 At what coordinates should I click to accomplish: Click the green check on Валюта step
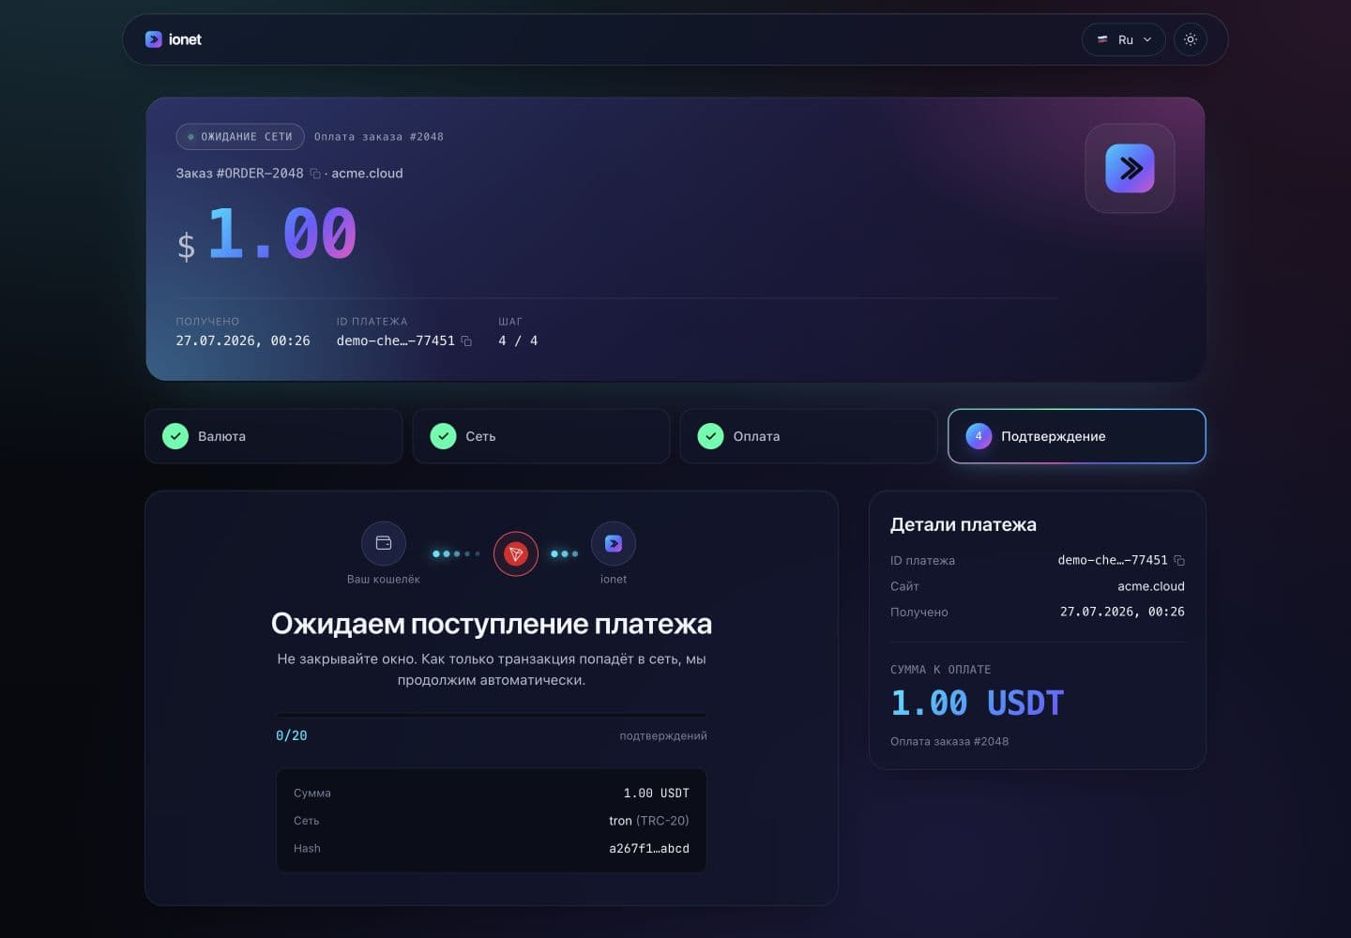coord(175,436)
